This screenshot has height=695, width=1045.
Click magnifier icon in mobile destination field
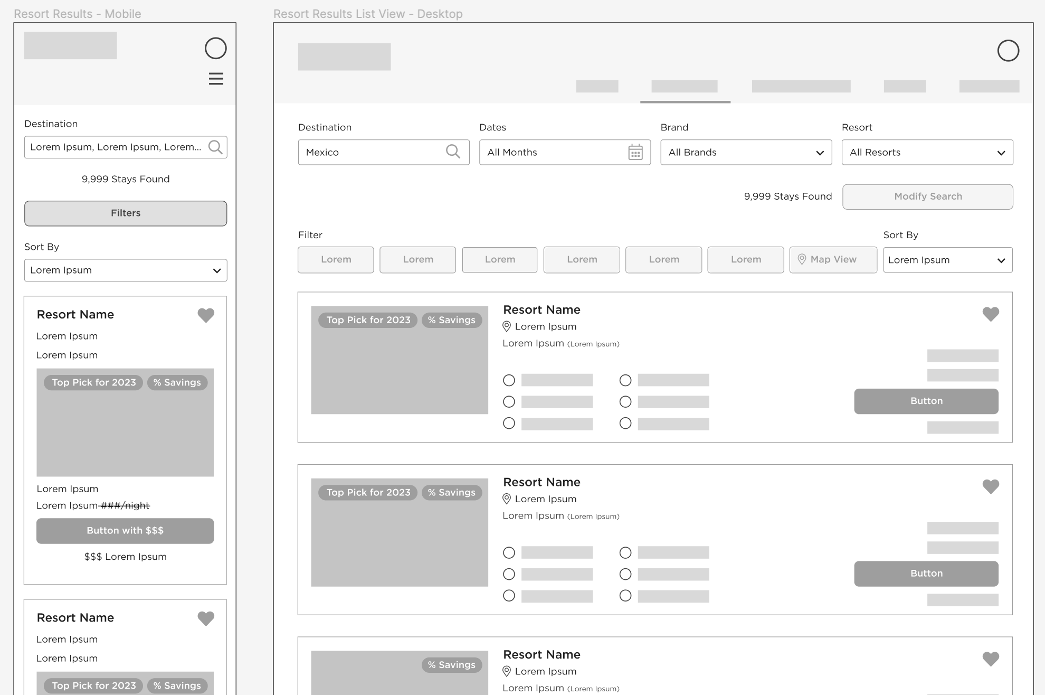[x=215, y=147]
